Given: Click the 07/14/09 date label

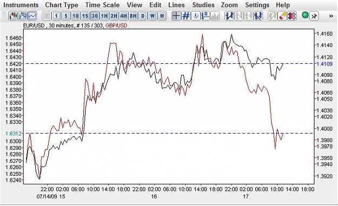Looking at the screenshot, I should (x=47, y=196).
